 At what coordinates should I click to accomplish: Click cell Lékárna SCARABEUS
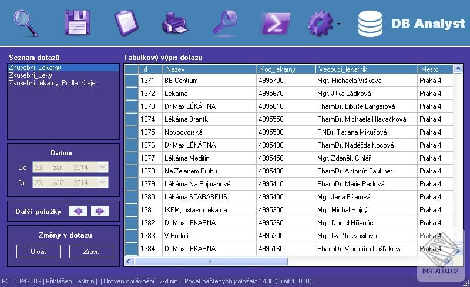210,197
